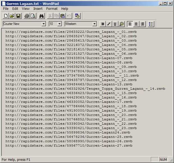Click the Gurren-Lagann-07.rmvb line

pyautogui.click(x=69, y=58)
